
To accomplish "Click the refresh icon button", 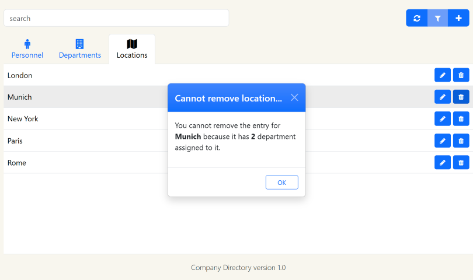I will [x=416, y=18].
